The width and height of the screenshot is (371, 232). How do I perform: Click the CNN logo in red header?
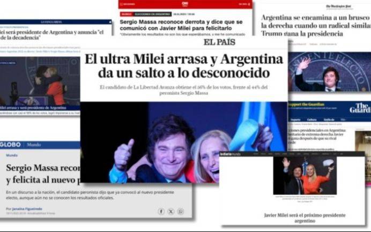(x=186, y=4)
